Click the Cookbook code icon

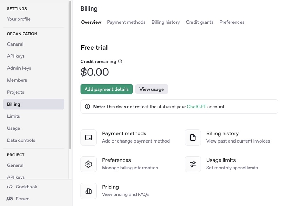[x=10, y=187]
